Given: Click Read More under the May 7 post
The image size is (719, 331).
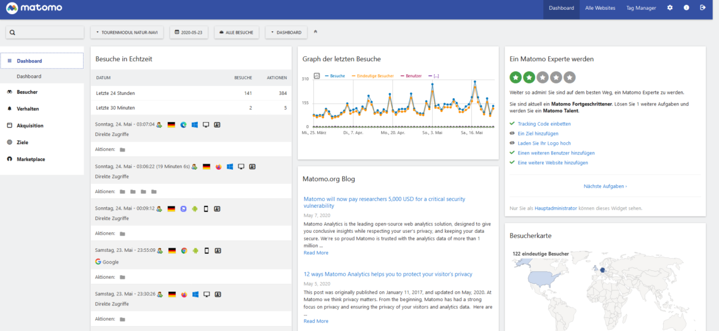Looking at the screenshot, I should [316, 253].
